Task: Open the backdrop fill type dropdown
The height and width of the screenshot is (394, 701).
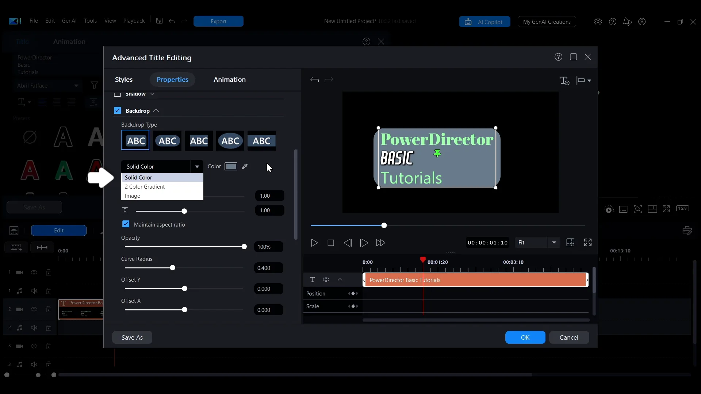Action: (x=162, y=166)
